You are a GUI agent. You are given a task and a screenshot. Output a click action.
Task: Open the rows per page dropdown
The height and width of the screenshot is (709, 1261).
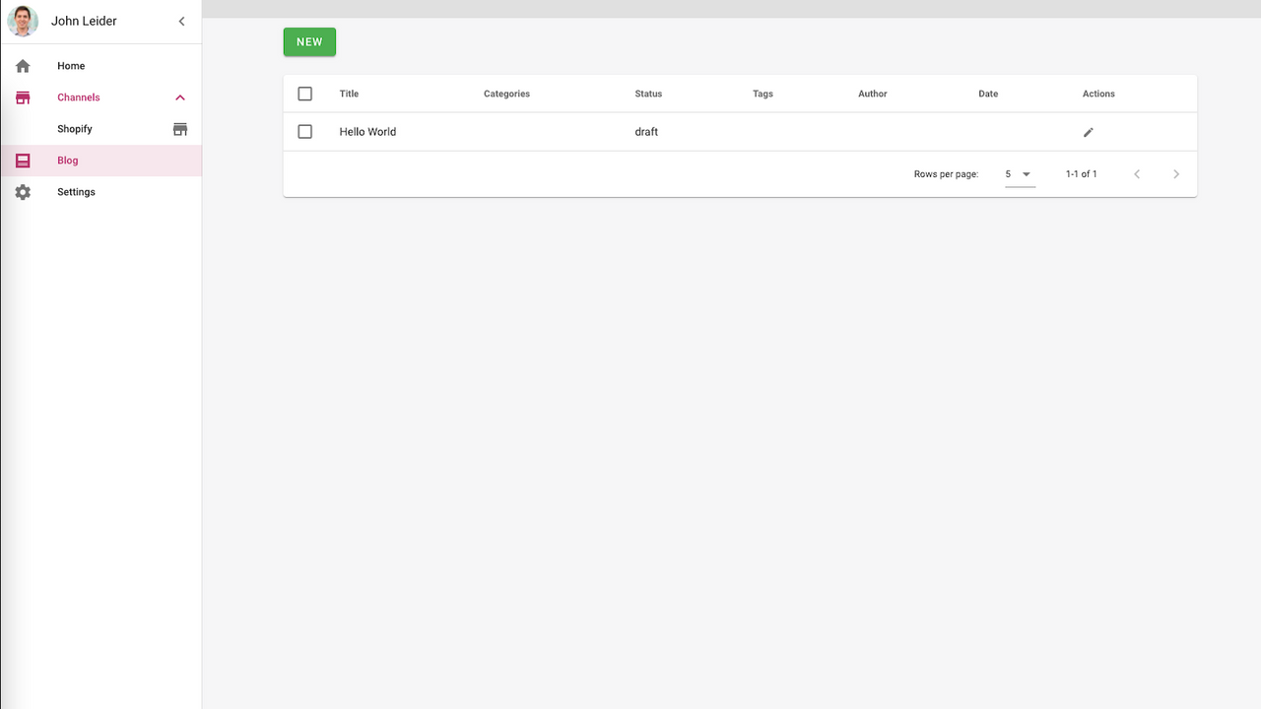[1020, 173]
